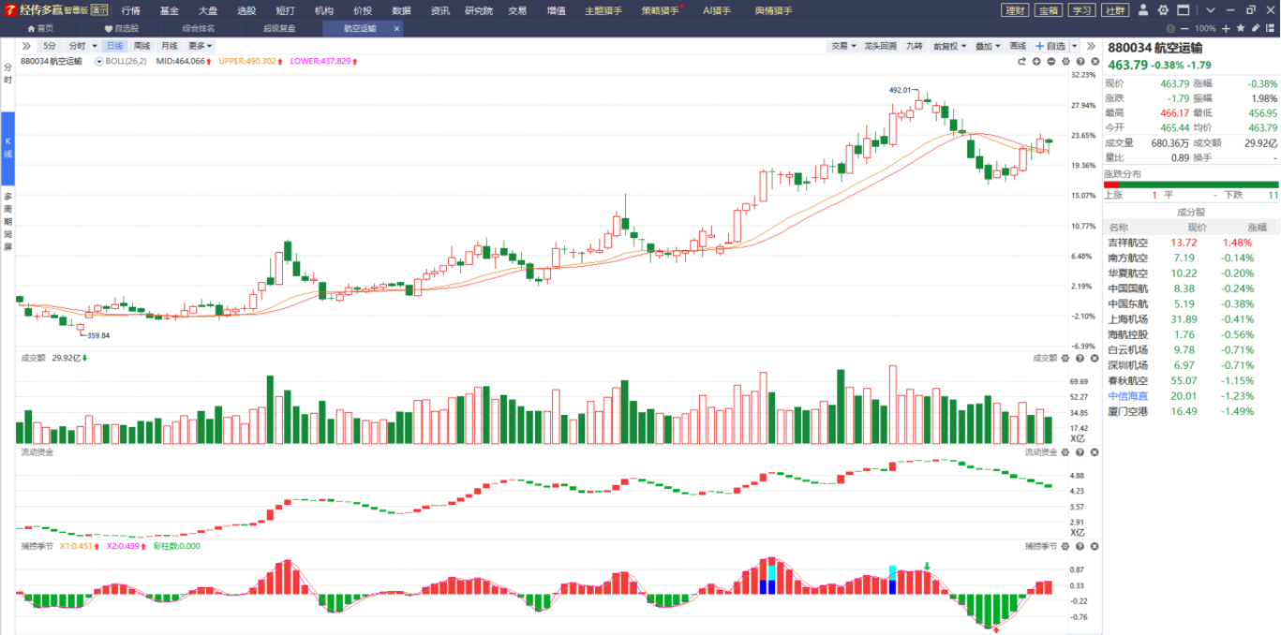Switch to the 综合排名 tab
1281x635 pixels.
199,29
